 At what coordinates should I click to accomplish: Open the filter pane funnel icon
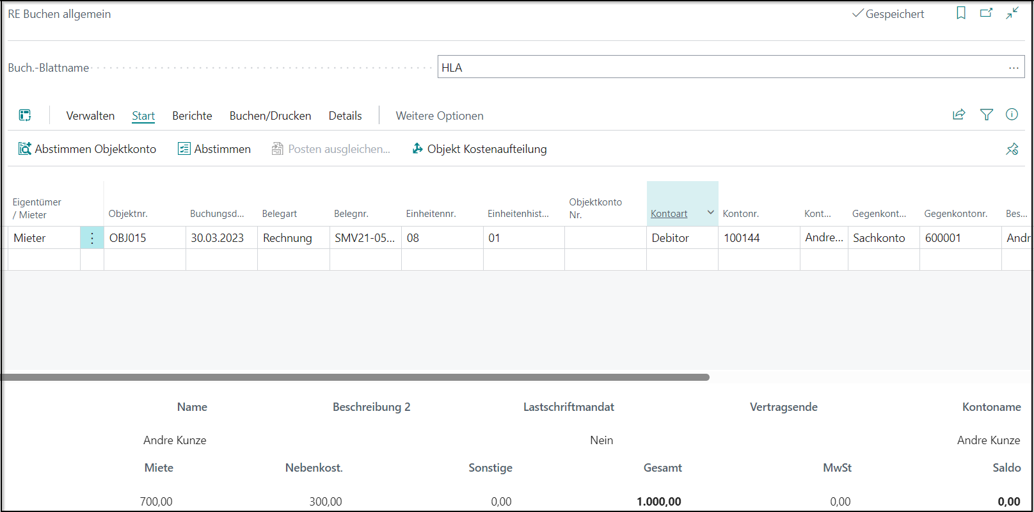pos(986,115)
